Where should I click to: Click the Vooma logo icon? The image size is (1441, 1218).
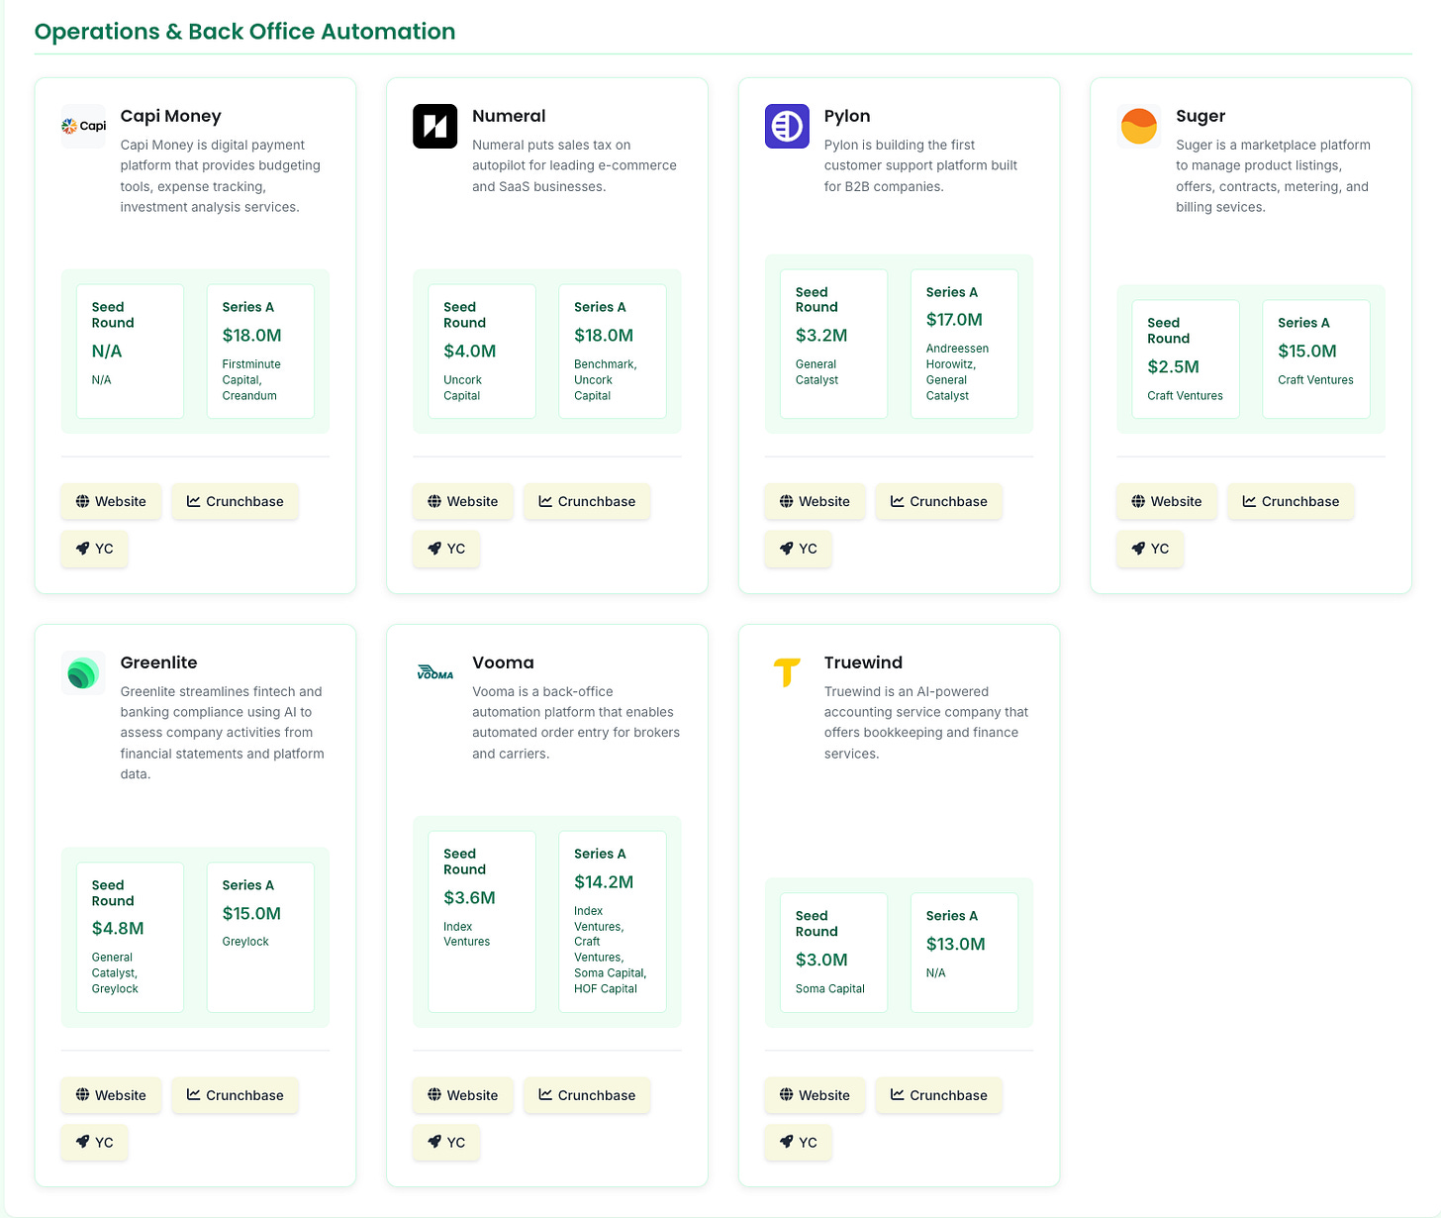(434, 672)
